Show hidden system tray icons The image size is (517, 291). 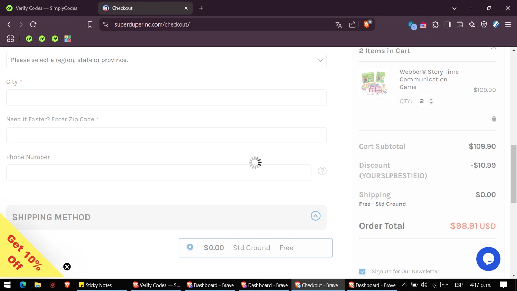405,285
